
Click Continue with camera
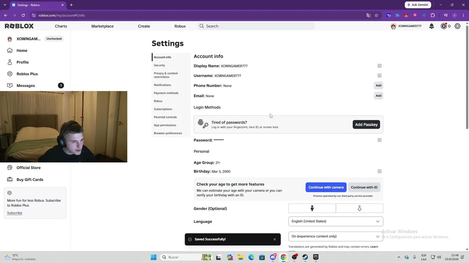(326, 187)
